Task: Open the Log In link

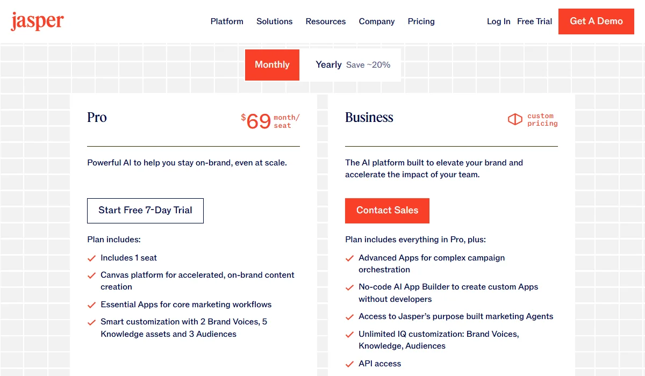Action: pyautogui.click(x=498, y=21)
